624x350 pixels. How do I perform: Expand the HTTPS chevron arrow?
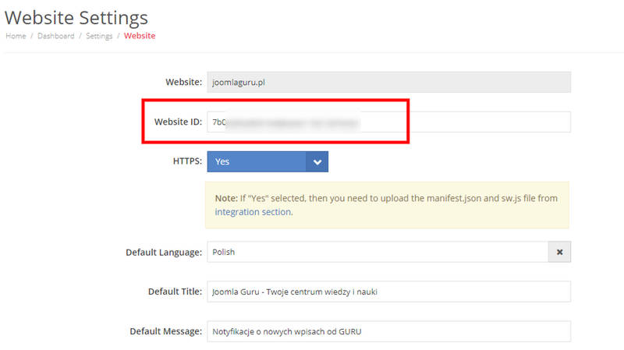pos(317,162)
